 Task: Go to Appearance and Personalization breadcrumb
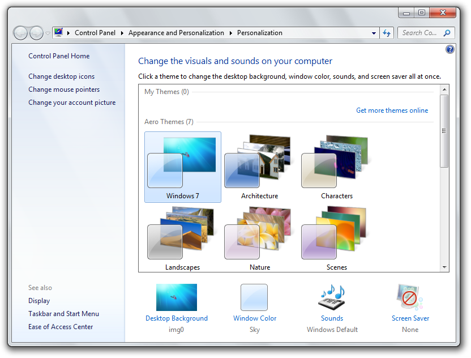pyautogui.click(x=176, y=33)
